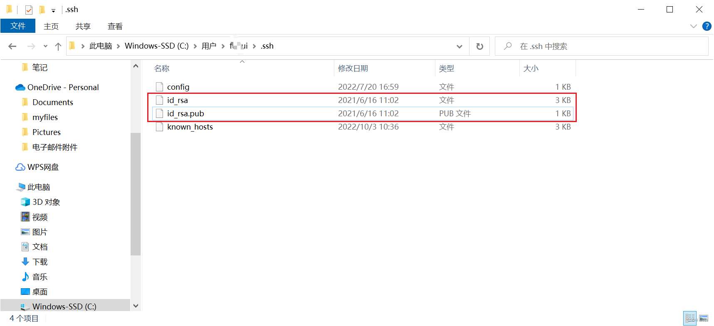This screenshot has height=326, width=714.
Task: Click the WPS网盘 cloud icon
Action: pyautogui.click(x=20, y=167)
